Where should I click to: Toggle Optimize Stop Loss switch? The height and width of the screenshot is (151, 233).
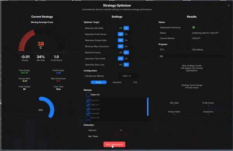pyautogui.click(x=123, y=64)
